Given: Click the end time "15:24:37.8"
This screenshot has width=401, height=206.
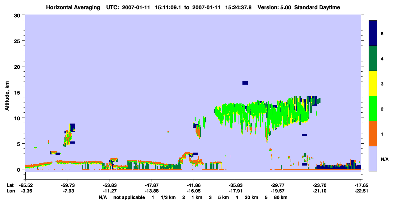Looking at the screenshot, I should pos(238,7).
